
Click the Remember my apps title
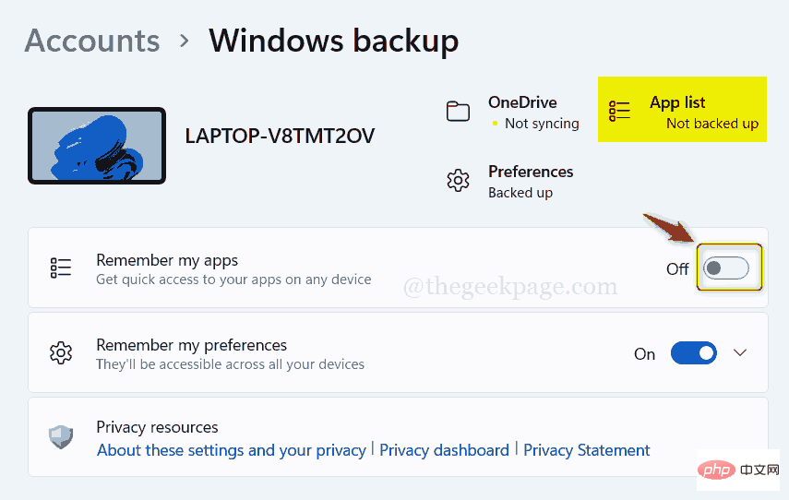coord(167,260)
